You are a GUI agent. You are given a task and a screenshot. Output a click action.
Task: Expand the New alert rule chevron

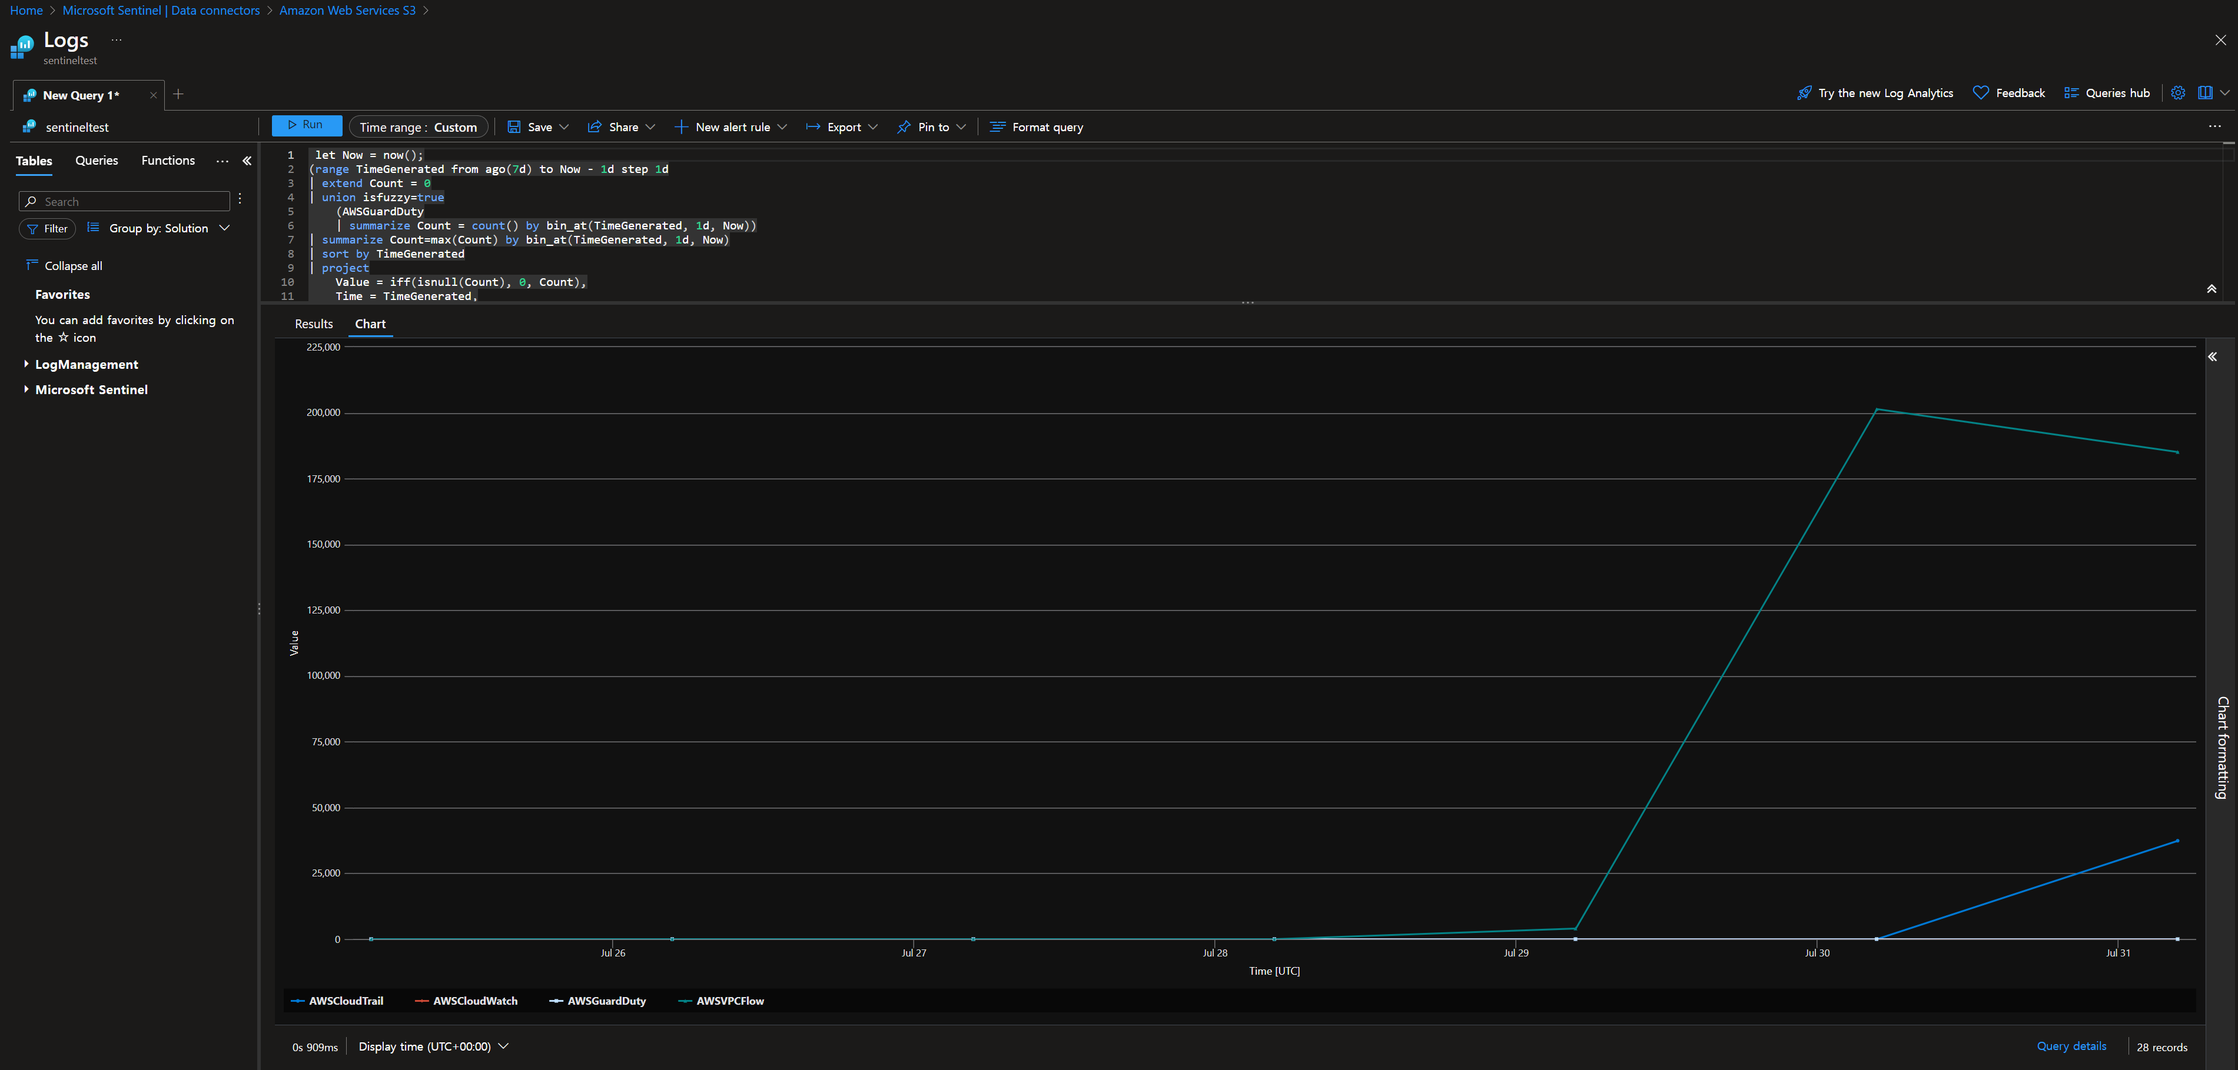(x=782, y=127)
